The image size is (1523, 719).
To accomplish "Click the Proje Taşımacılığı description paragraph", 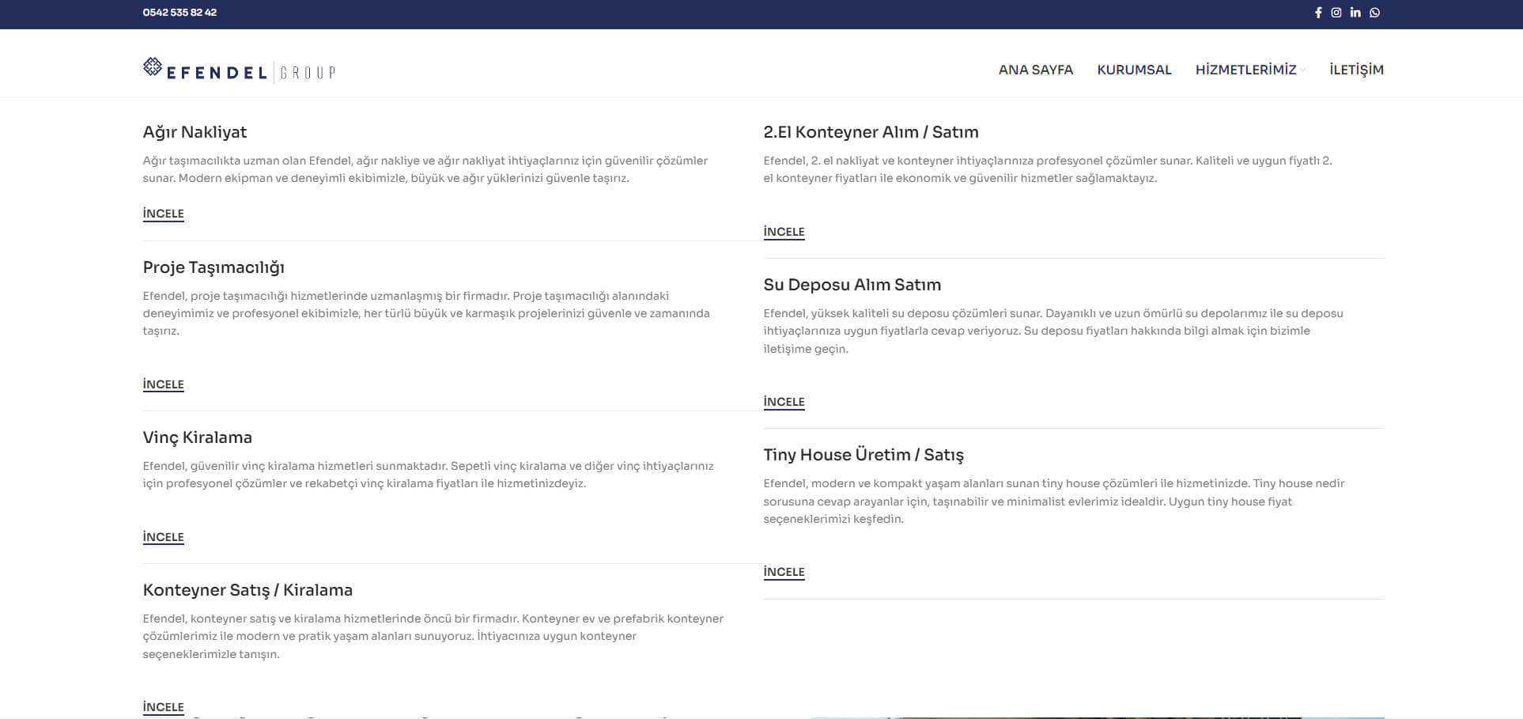I will coord(426,313).
